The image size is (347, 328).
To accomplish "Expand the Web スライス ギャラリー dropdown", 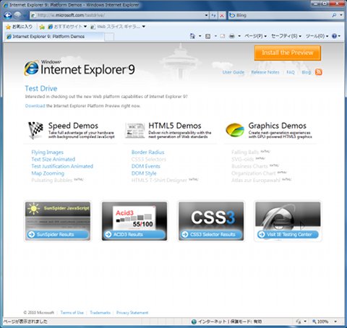I will click(x=144, y=27).
